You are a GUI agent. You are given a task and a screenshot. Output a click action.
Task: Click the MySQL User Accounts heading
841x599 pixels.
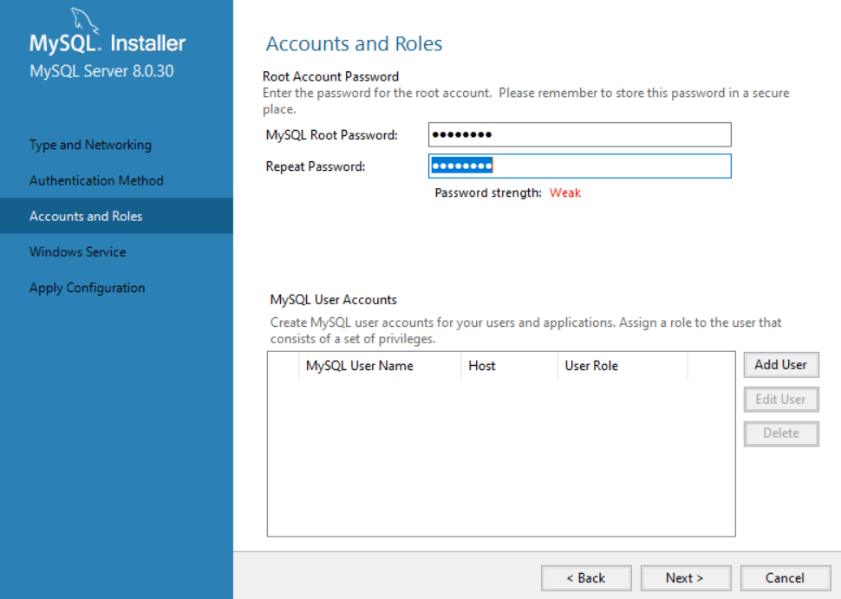[334, 300]
